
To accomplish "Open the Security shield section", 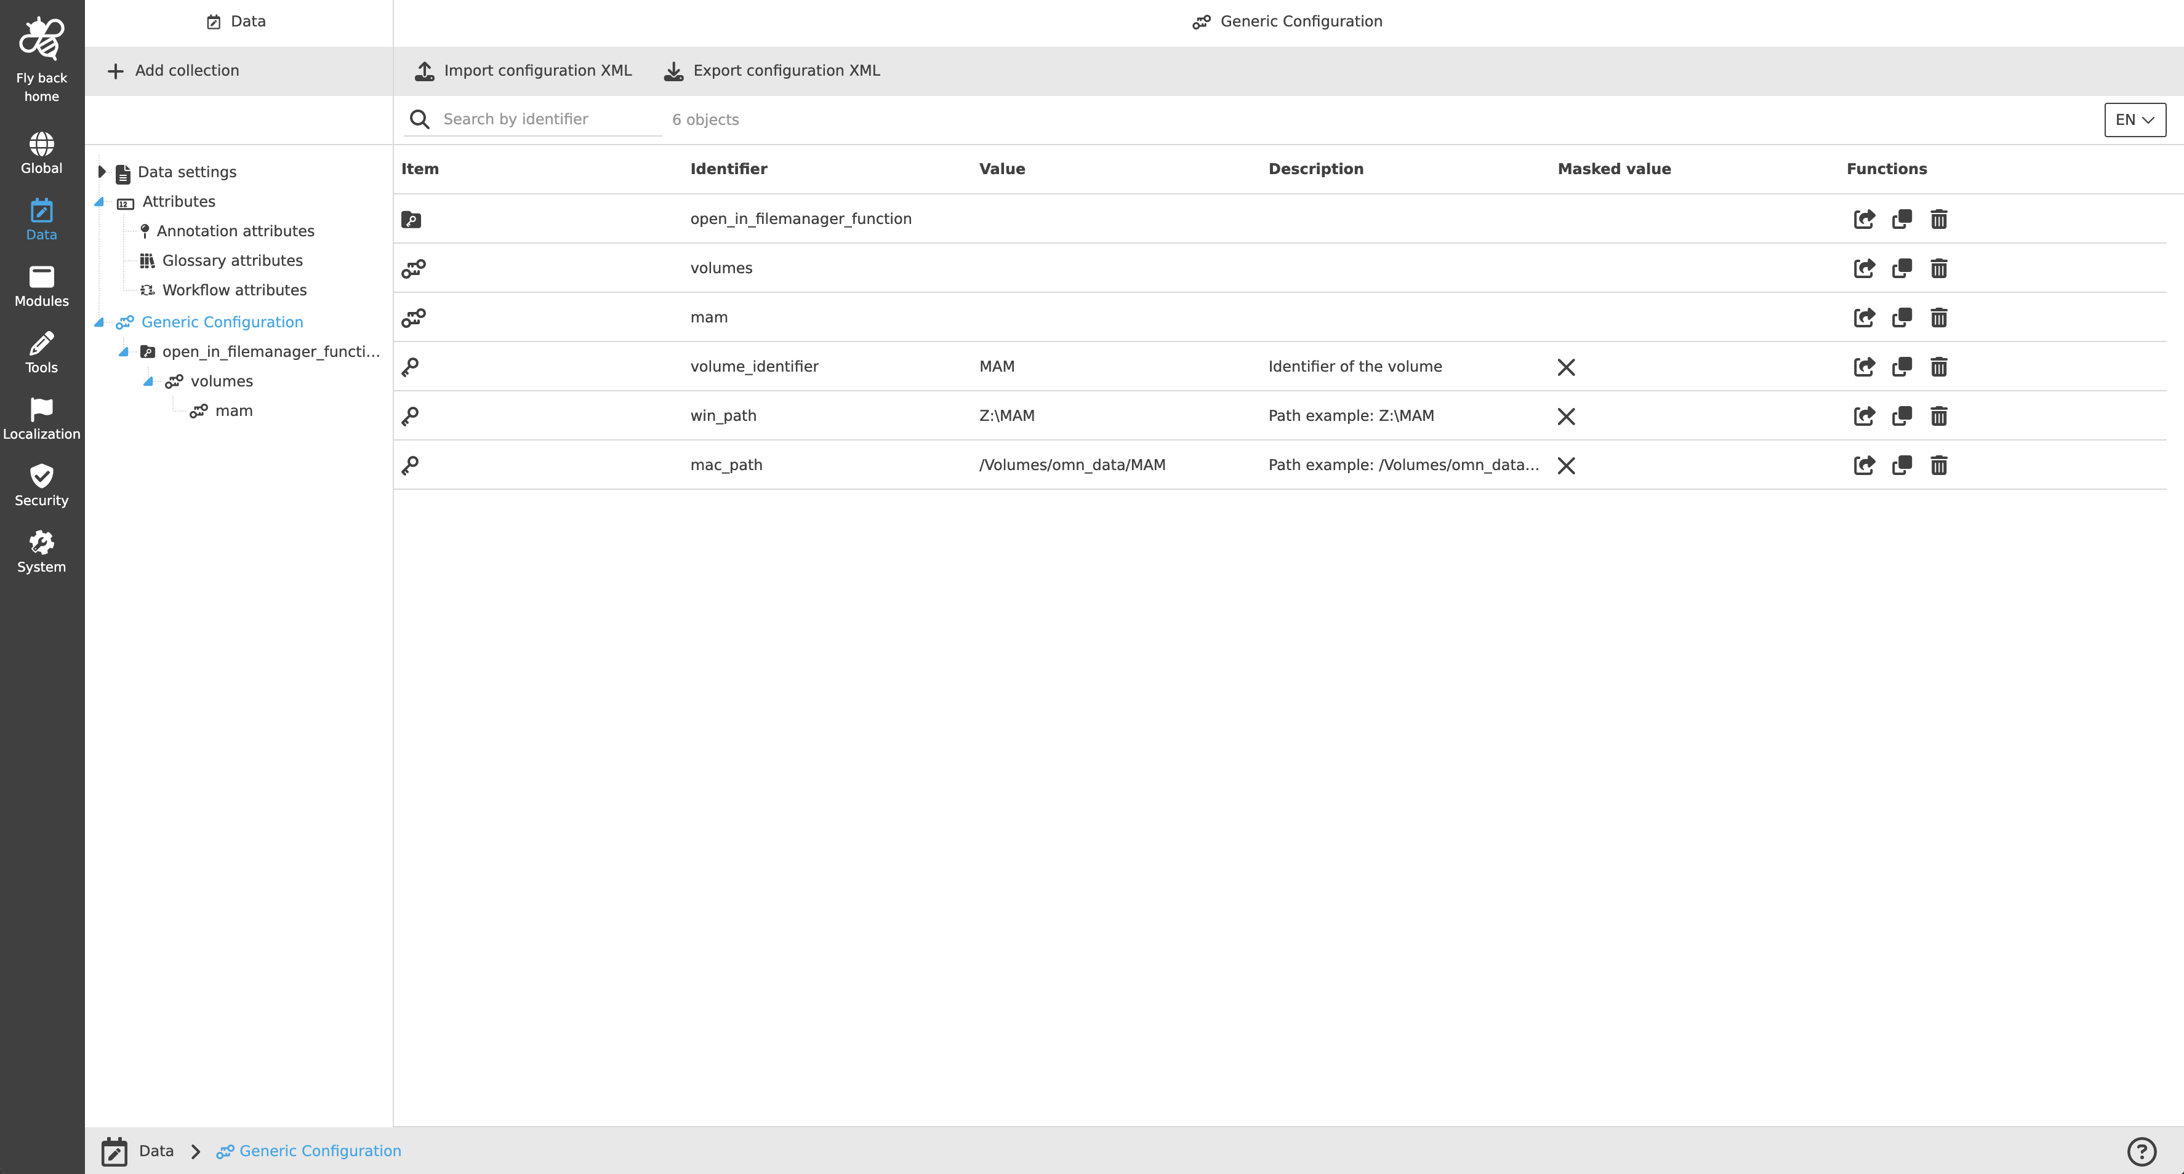I will point(41,476).
